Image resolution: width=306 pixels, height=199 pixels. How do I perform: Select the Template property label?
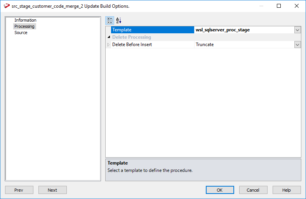122,30
